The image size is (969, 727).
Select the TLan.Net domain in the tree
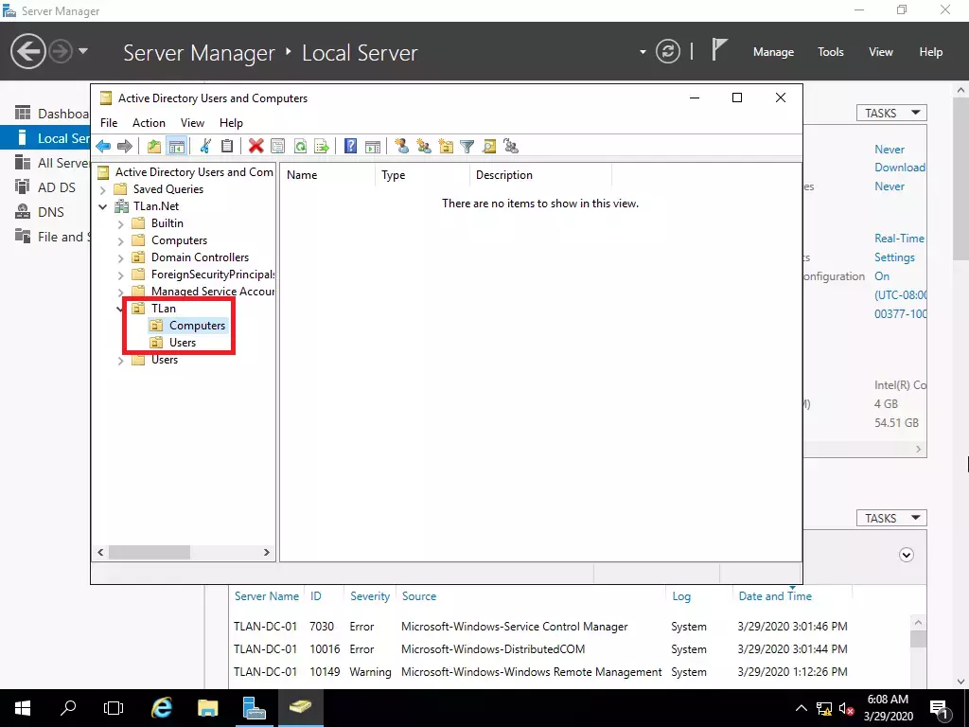point(156,205)
